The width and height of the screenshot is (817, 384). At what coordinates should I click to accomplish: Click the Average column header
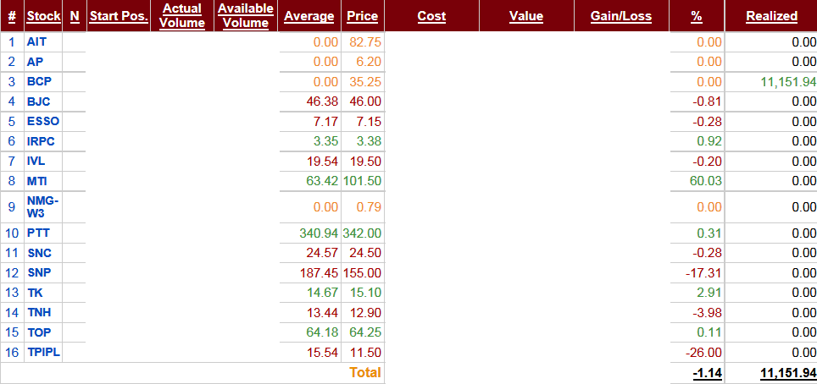(309, 16)
